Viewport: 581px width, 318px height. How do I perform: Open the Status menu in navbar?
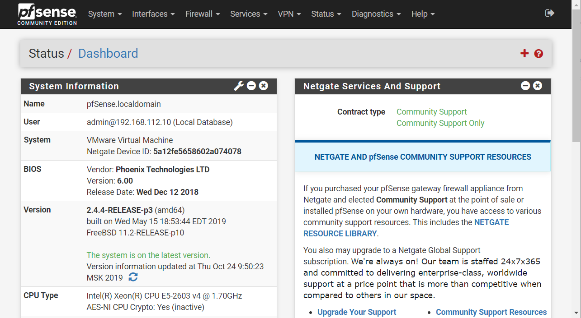click(x=326, y=14)
